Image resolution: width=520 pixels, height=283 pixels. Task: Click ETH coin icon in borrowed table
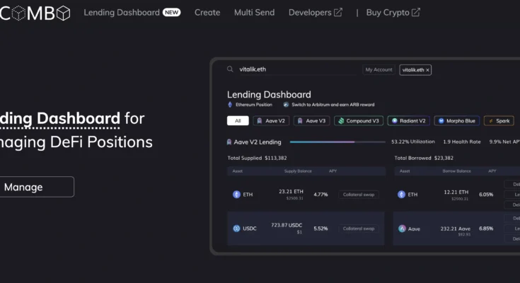pyautogui.click(x=401, y=195)
